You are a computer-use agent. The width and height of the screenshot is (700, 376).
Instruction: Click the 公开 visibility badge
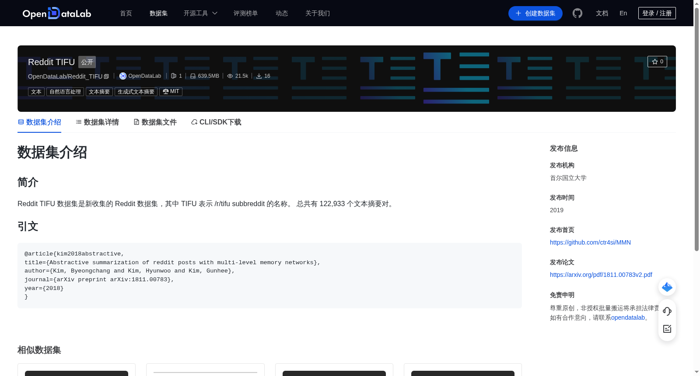click(x=87, y=62)
